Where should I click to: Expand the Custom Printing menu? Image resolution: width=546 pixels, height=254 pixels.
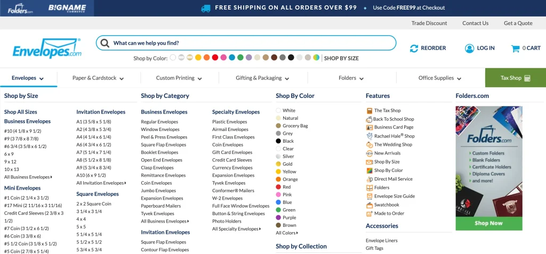[x=179, y=78]
